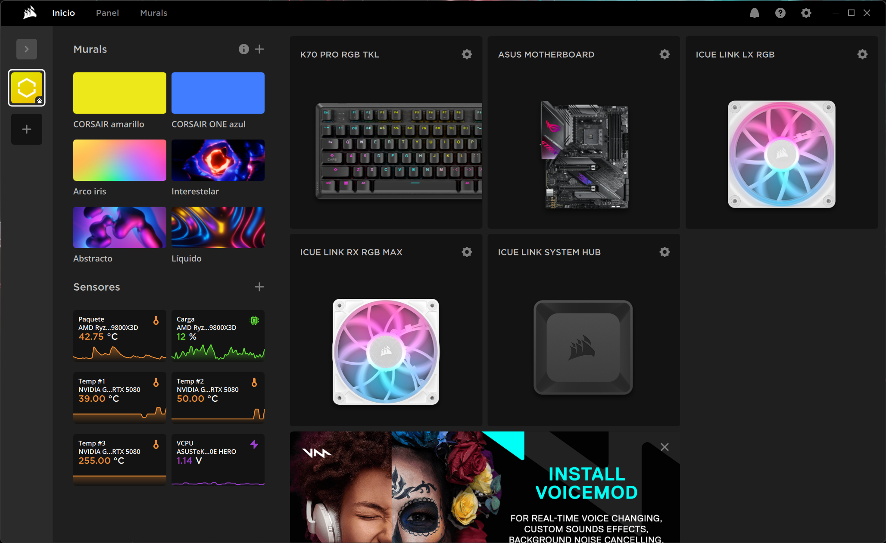Viewport: 886px width, 543px height.
Task: Open ICUE LINK LX RGB settings gear
Action: click(862, 54)
